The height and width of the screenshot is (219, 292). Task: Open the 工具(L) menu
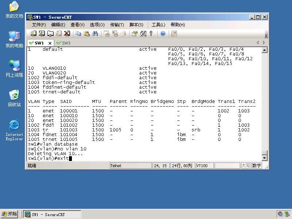click(x=158, y=25)
